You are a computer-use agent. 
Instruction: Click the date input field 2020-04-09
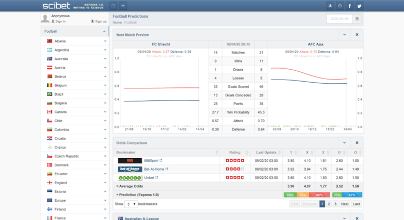[x=340, y=19]
